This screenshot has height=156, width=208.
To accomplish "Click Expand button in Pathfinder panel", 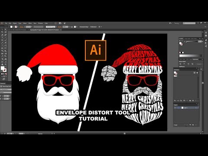I will click(x=199, y=64).
